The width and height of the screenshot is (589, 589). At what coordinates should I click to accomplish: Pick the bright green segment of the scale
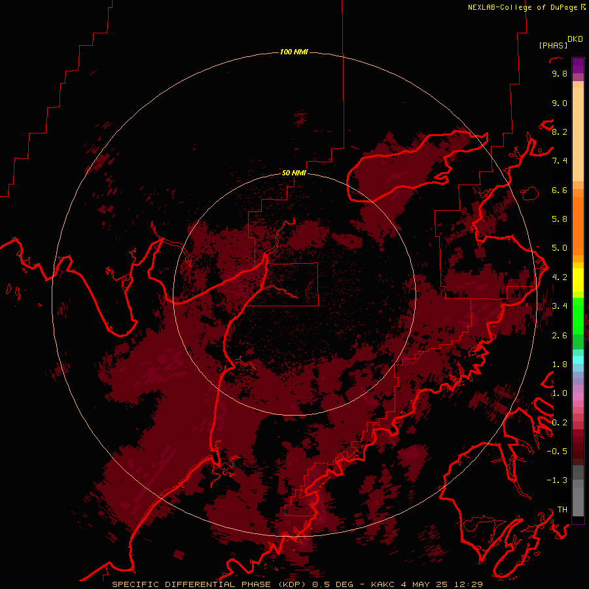tap(578, 315)
